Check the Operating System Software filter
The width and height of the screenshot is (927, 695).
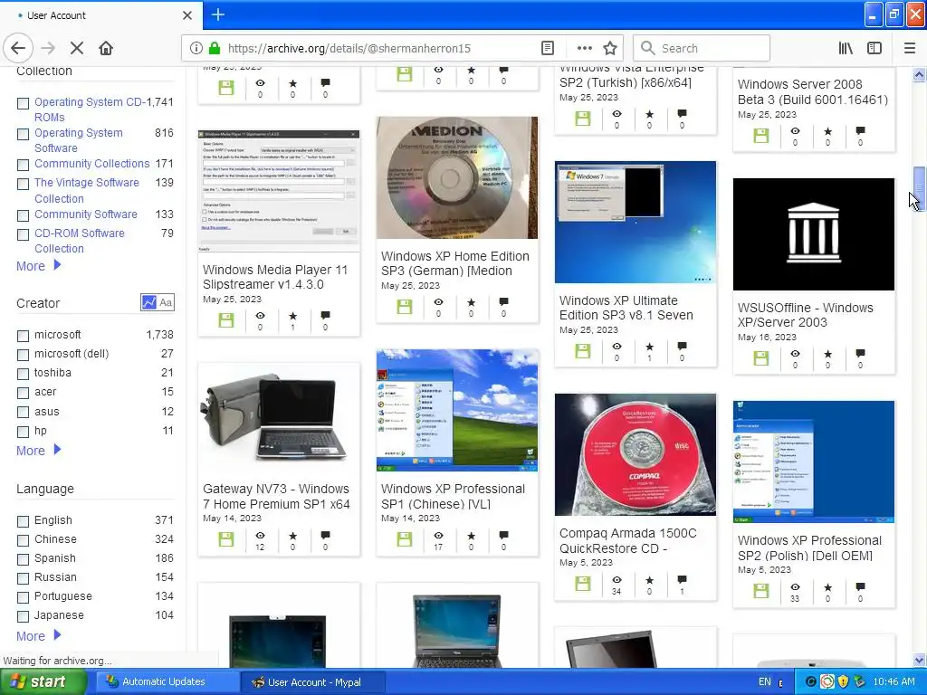tap(23, 134)
